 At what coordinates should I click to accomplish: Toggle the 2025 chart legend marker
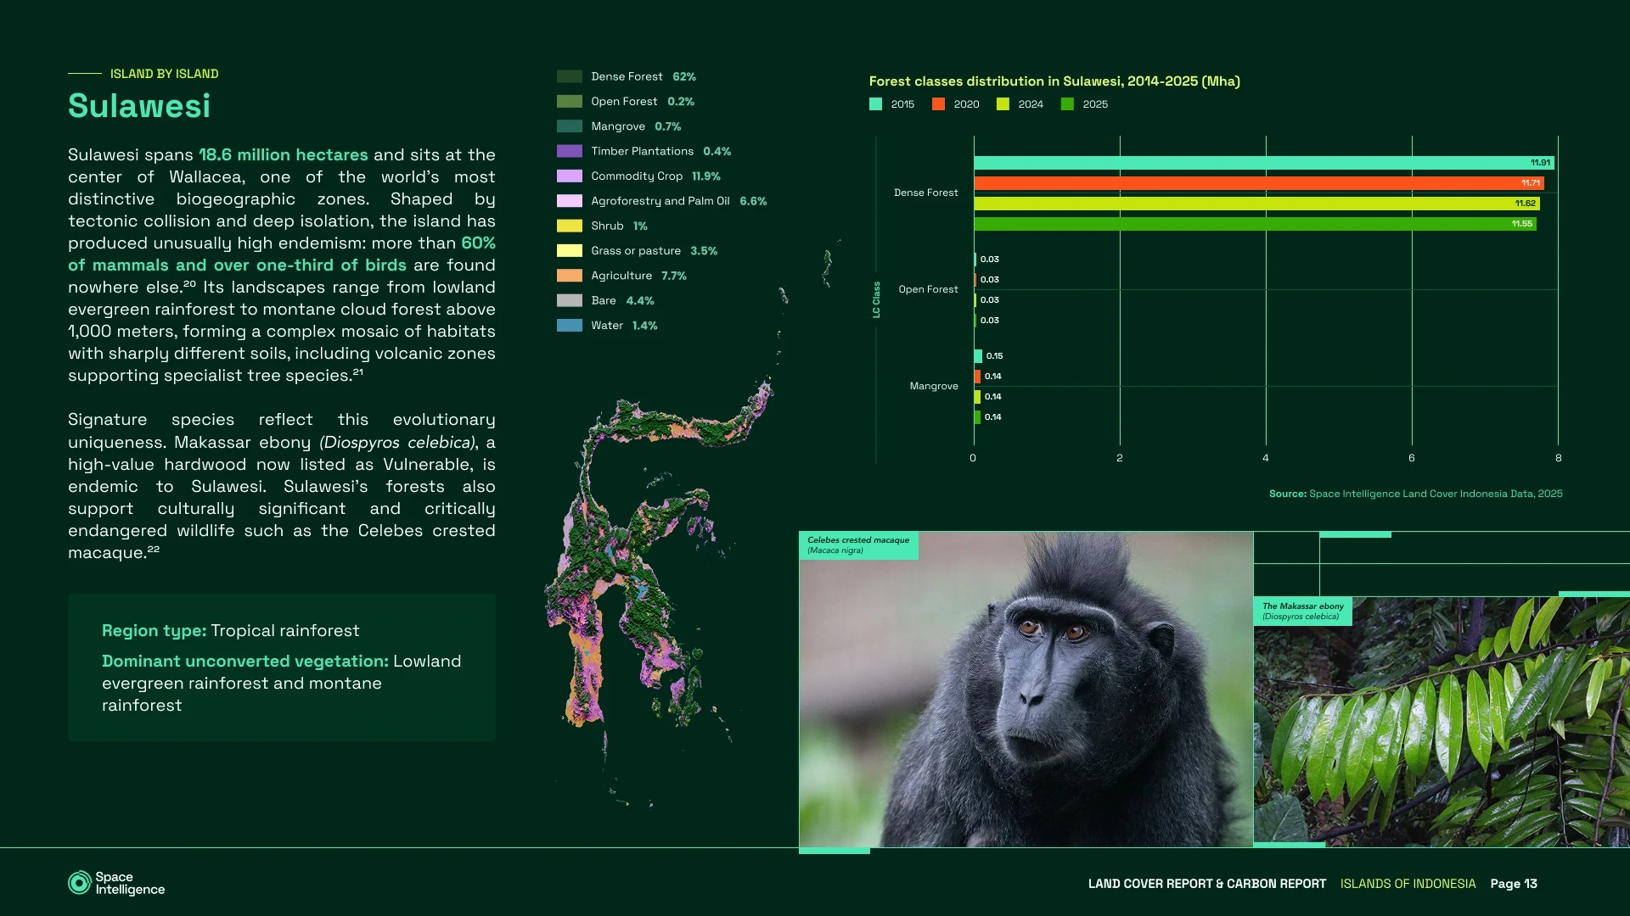[1067, 104]
